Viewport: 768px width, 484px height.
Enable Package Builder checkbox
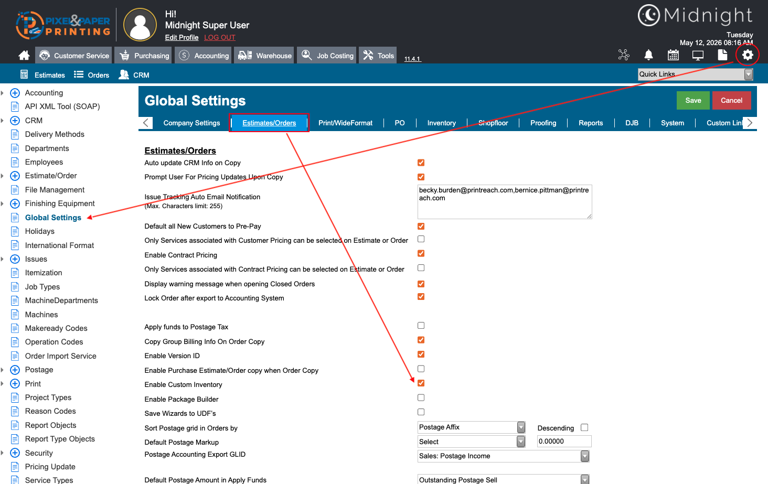pyautogui.click(x=421, y=397)
